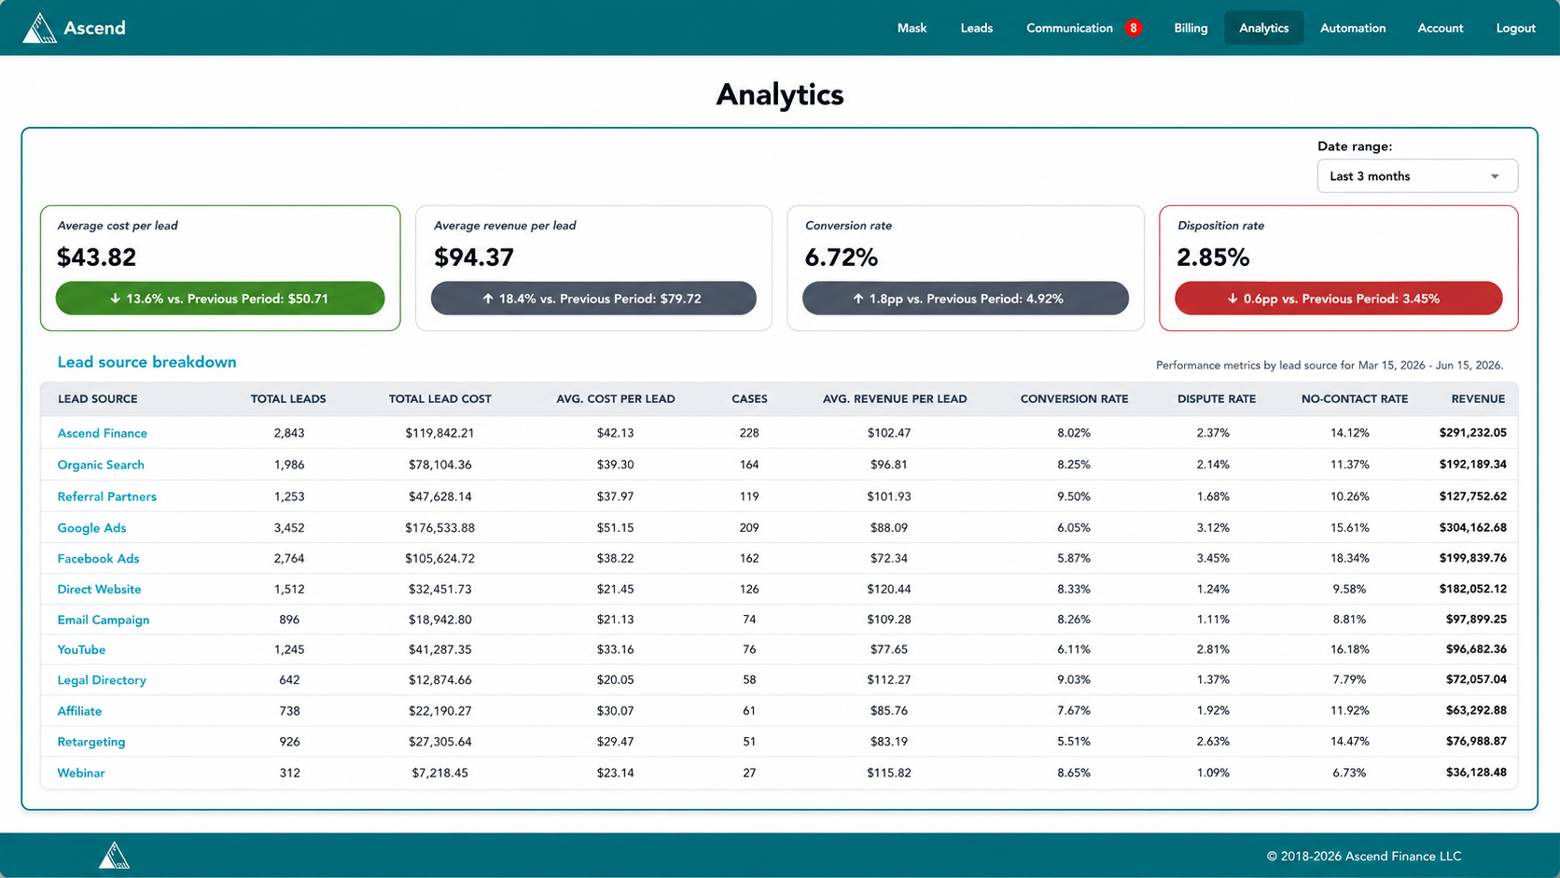This screenshot has width=1560, height=878.
Task: Click the Lead source breakdown heading
Action: tap(146, 362)
